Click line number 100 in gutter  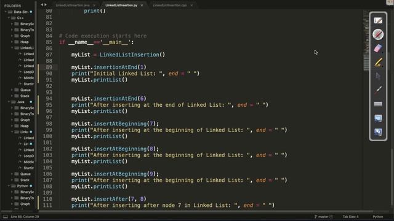(47, 136)
